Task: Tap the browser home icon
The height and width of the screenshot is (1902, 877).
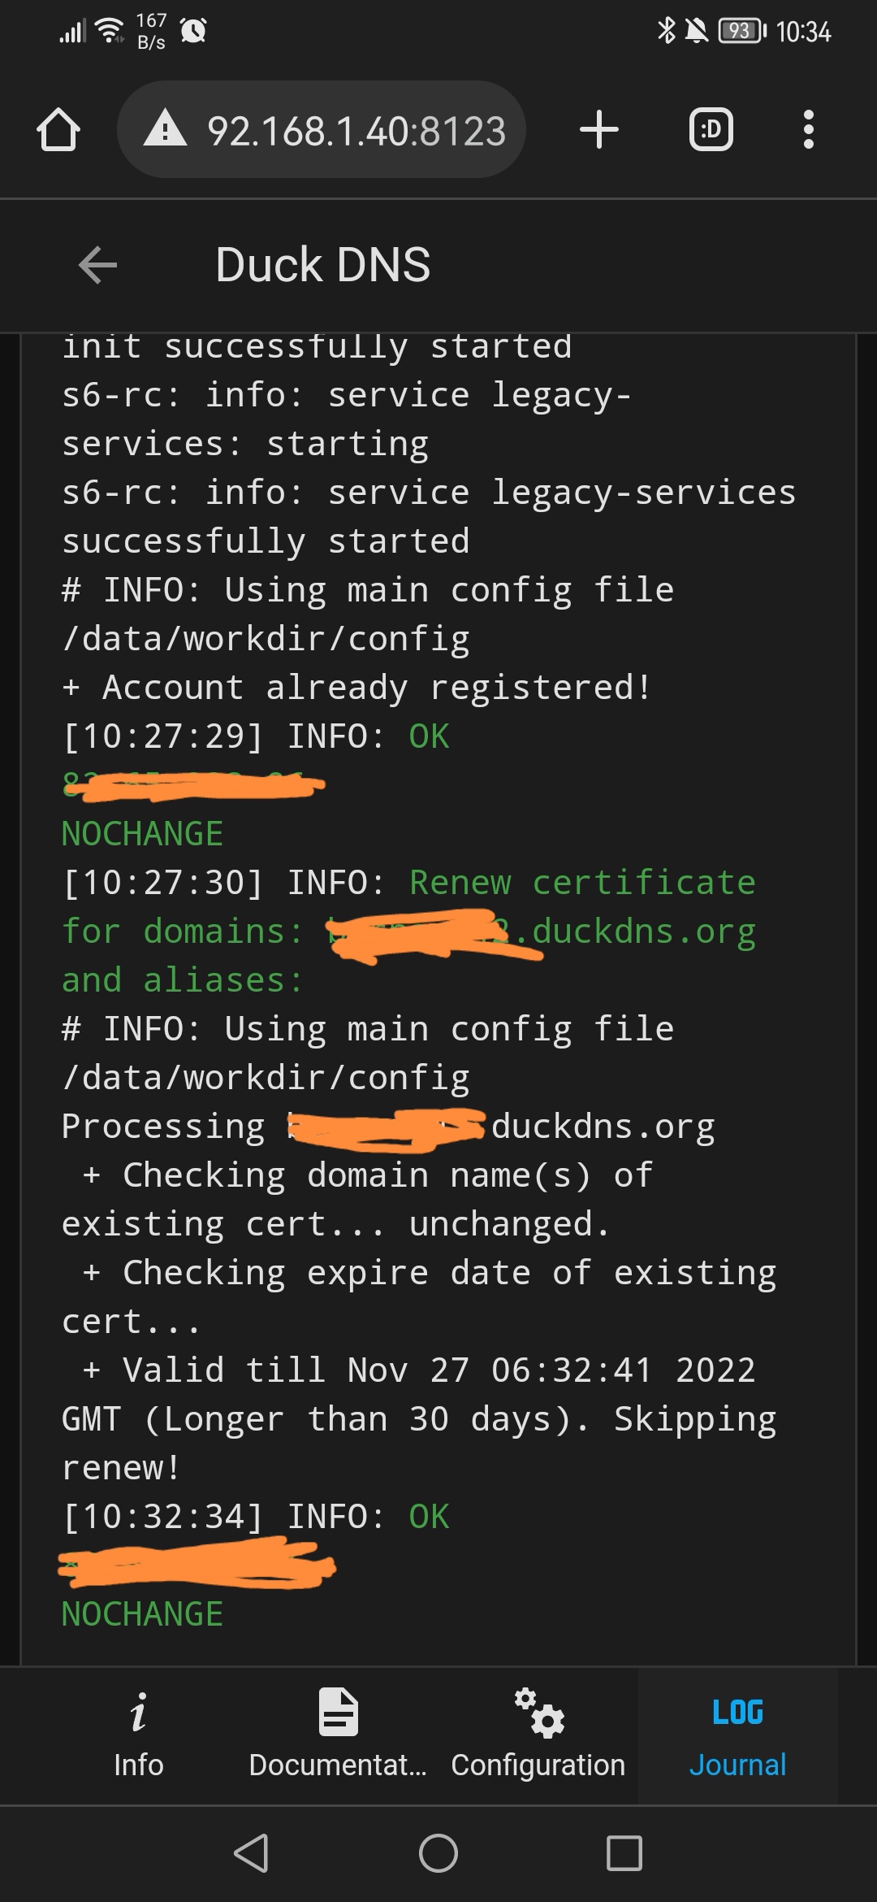Action: 58,130
